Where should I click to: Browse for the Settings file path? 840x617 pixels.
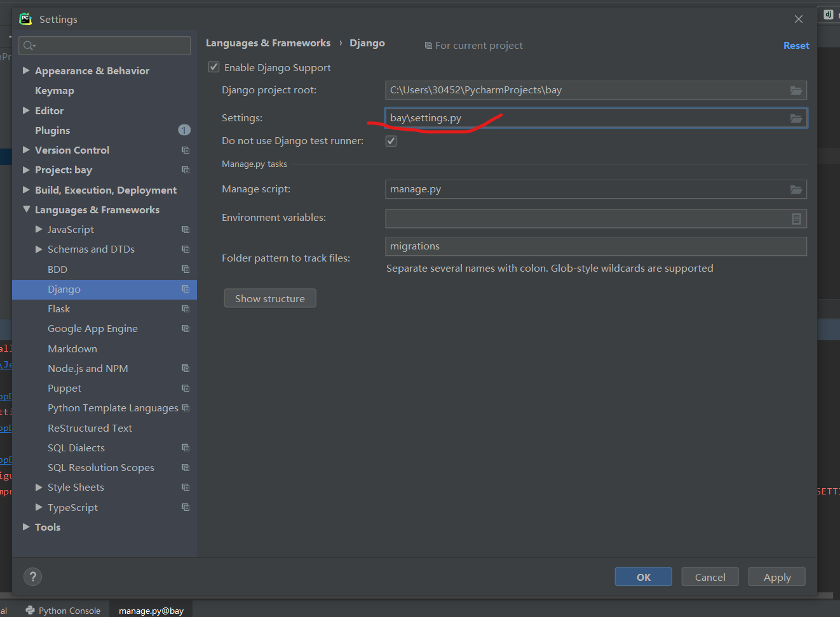(796, 117)
